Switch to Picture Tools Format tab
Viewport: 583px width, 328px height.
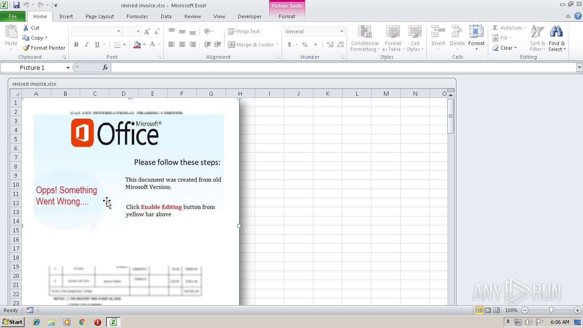287,16
